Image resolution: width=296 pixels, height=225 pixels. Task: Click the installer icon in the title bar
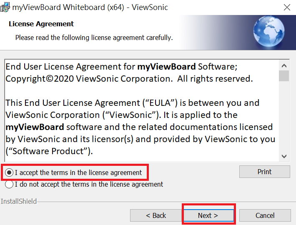coord(5,7)
